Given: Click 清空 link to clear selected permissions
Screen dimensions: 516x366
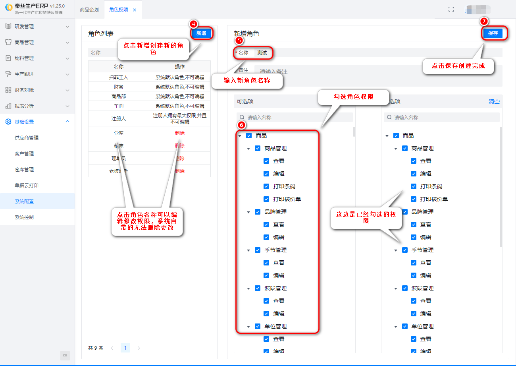Looking at the screenshot, I should click(494, 101).
